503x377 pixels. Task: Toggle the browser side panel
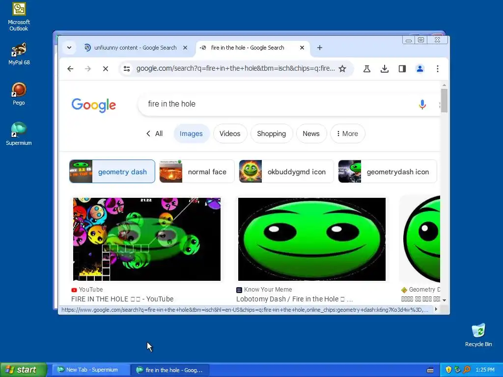coord(402,69)
